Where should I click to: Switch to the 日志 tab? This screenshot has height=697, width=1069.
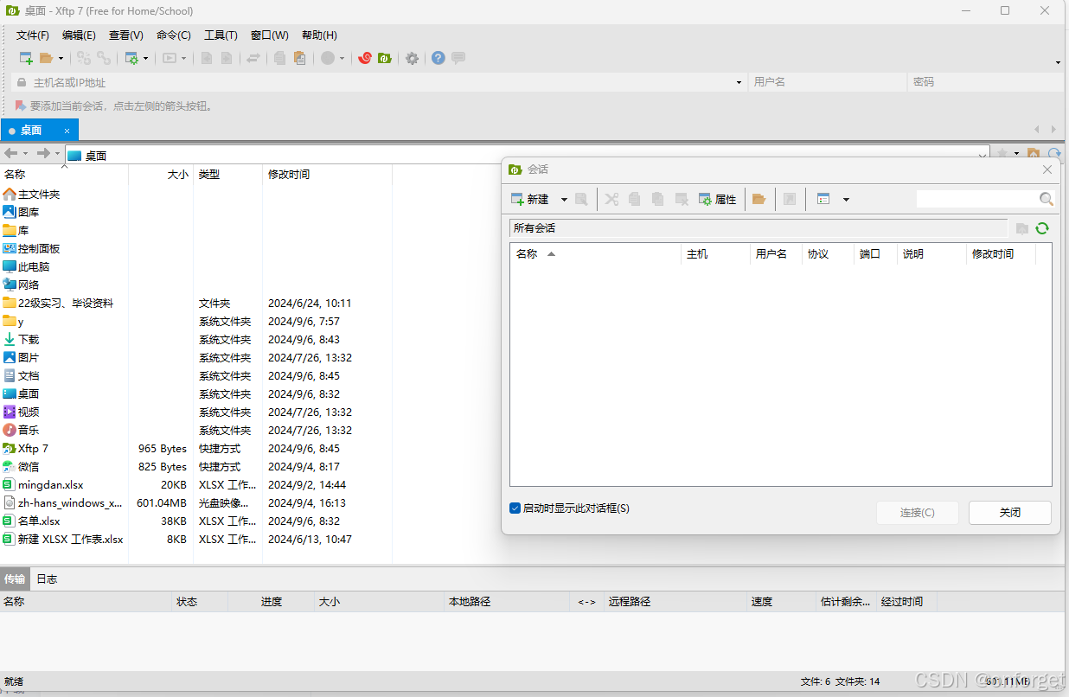(47, 579)
